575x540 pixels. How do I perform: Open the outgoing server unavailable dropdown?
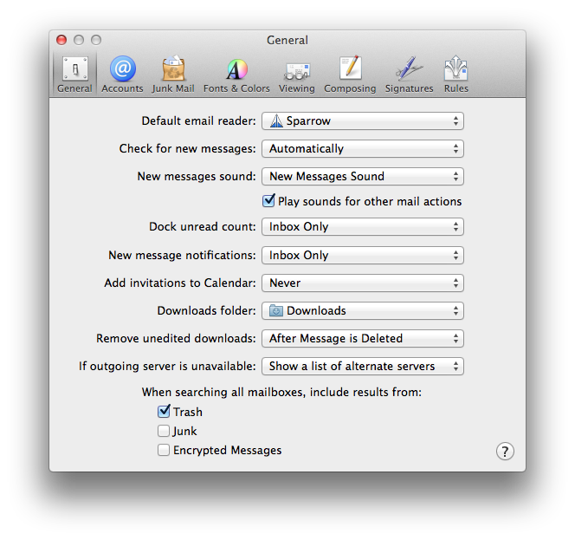click(363, 367)
